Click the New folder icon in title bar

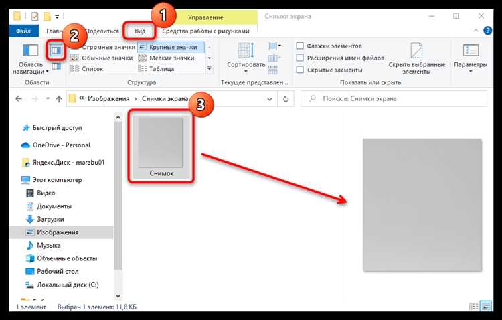click(48, 16)
